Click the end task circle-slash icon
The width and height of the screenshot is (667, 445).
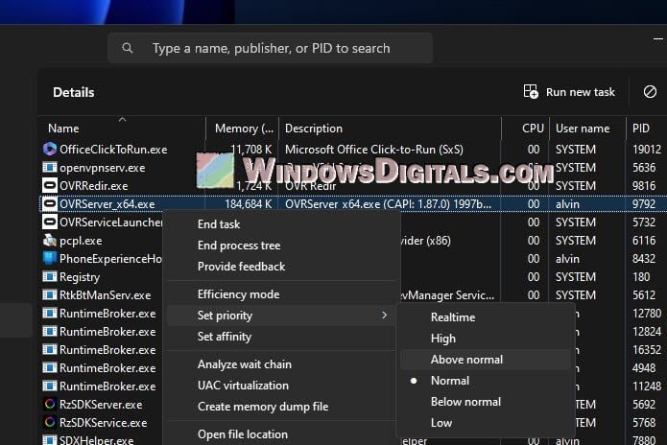pos(650,92)
